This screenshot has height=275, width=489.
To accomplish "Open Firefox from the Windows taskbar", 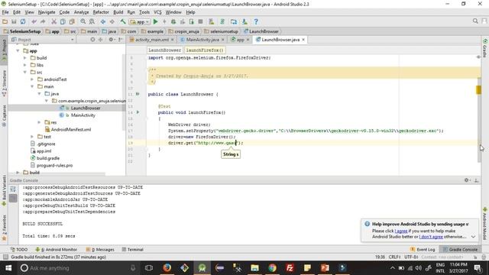I will pyautogui.click(x=167, y=268).
